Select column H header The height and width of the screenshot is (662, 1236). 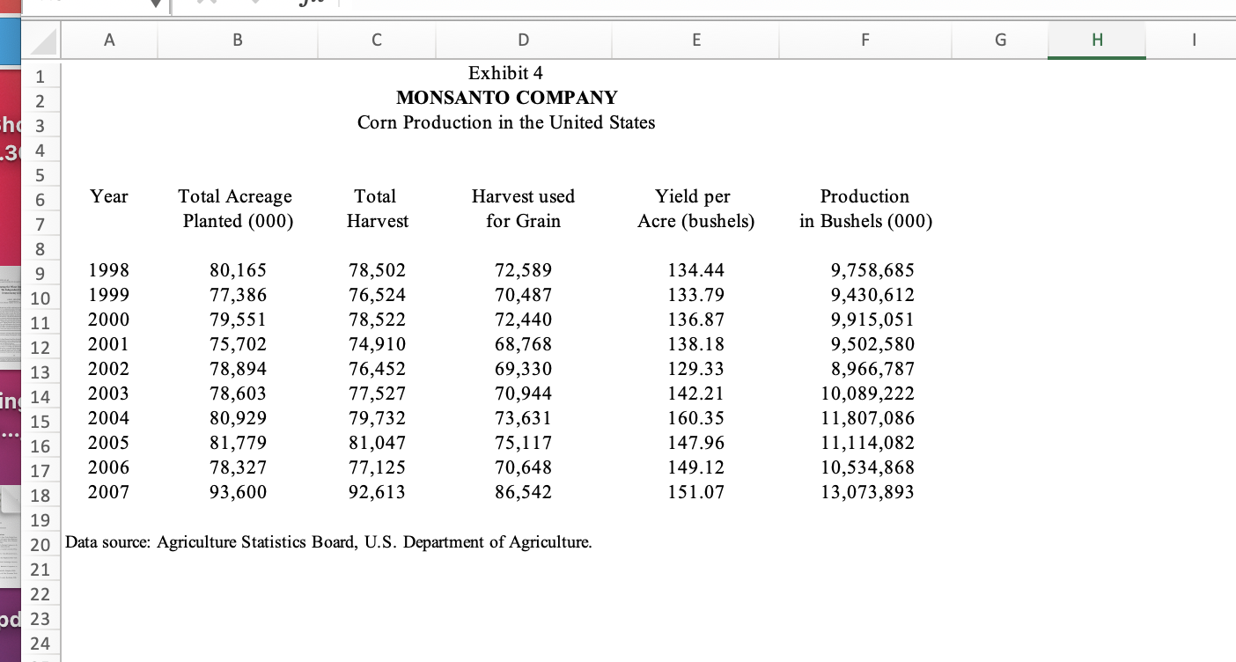[1096, 40]
